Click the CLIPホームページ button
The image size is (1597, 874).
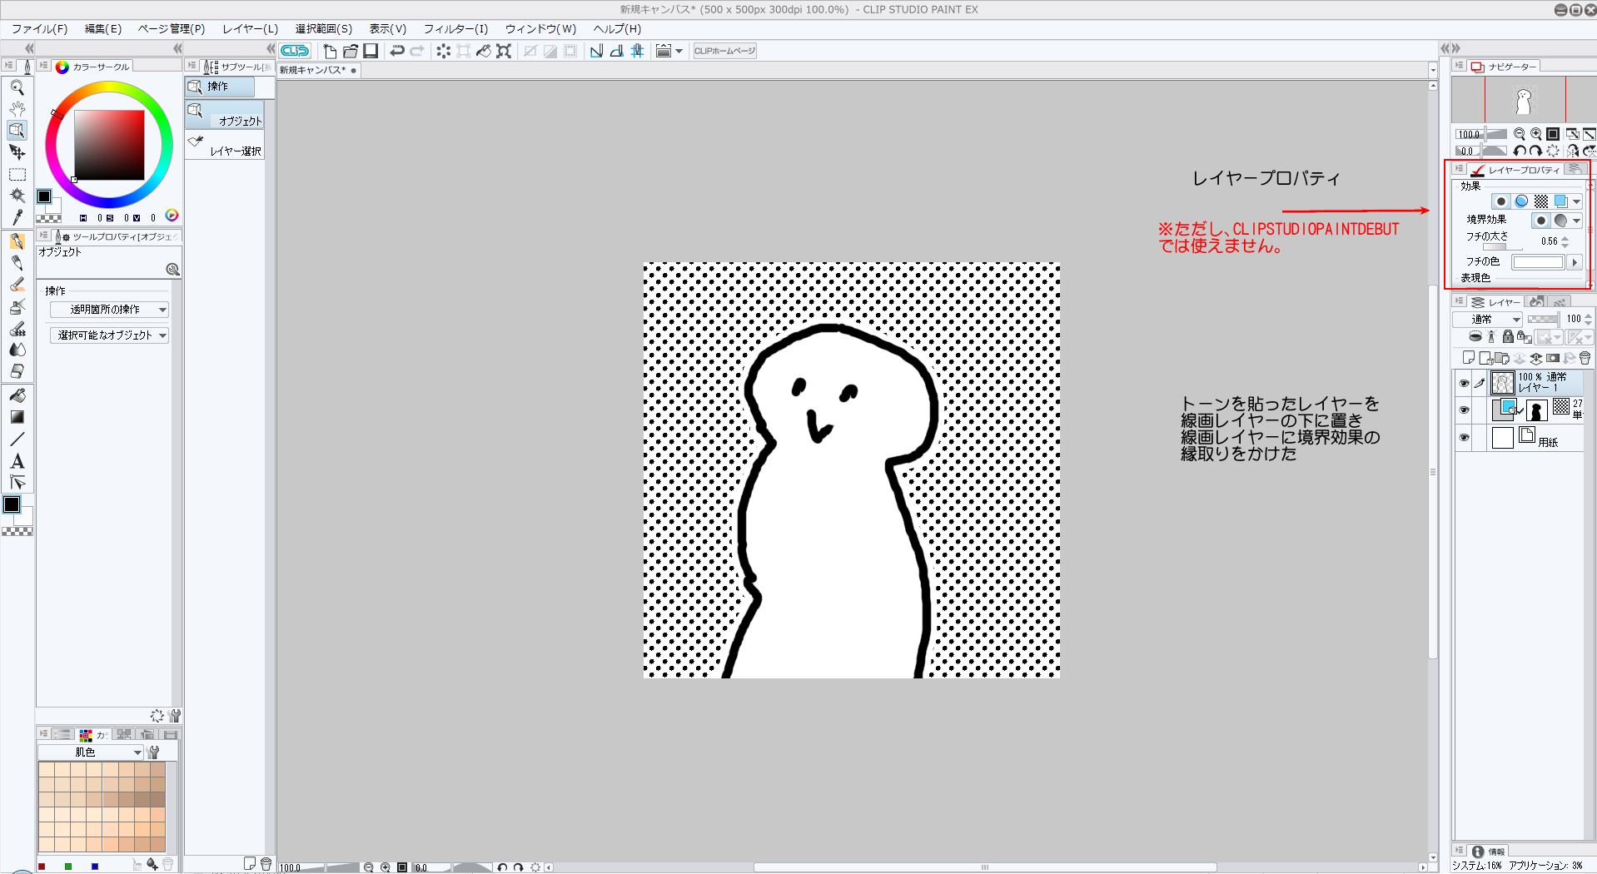724,51
